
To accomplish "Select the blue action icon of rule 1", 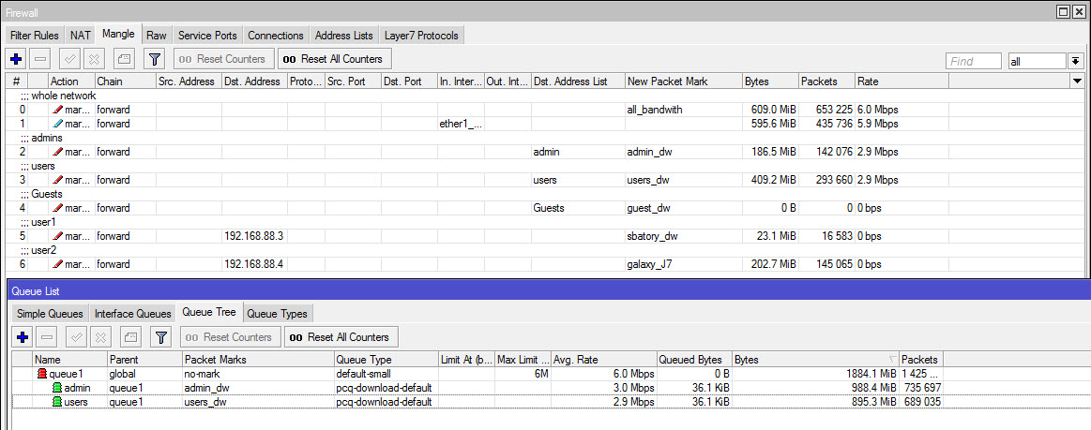I will click(58, 123).
